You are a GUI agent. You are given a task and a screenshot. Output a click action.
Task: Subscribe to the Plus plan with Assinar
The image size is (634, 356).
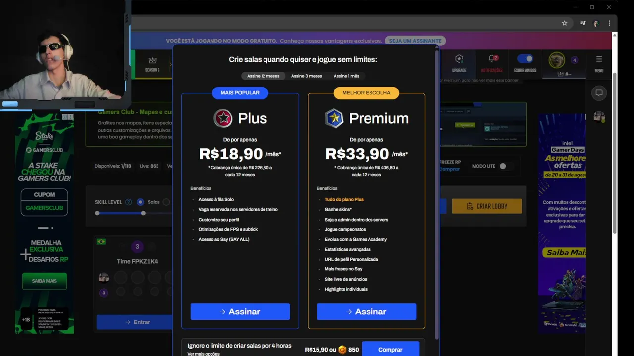point(240,311)
